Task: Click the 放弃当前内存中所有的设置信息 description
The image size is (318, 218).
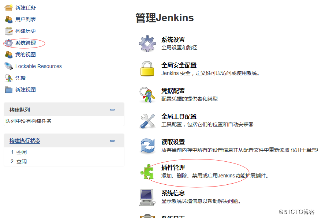Action: [x=240, y=150]
